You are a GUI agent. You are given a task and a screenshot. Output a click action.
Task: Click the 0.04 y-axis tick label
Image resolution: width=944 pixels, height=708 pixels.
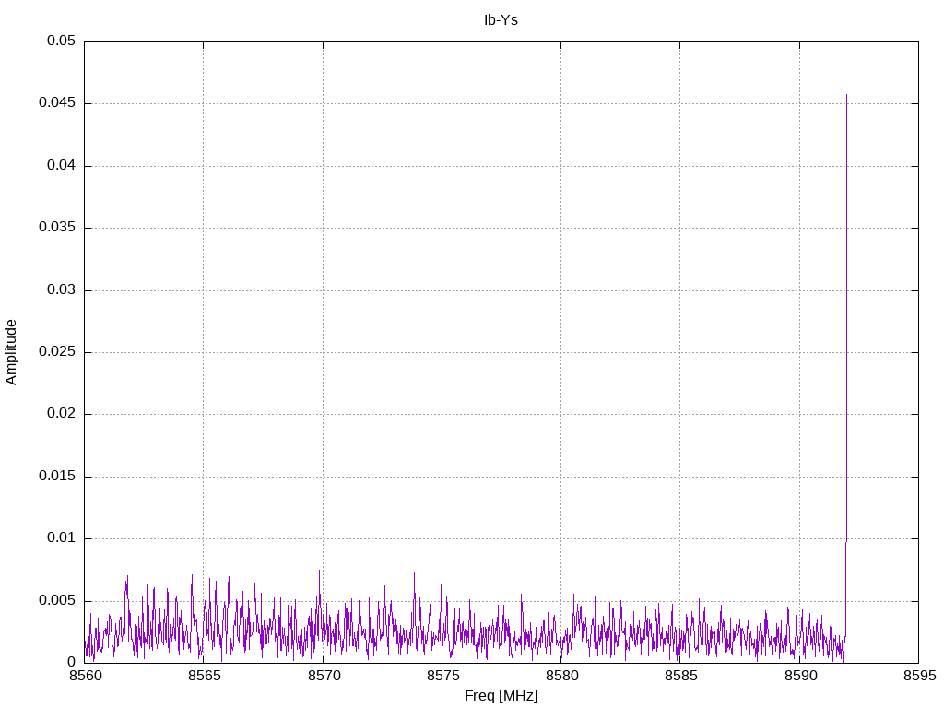(x=61, y=166)
